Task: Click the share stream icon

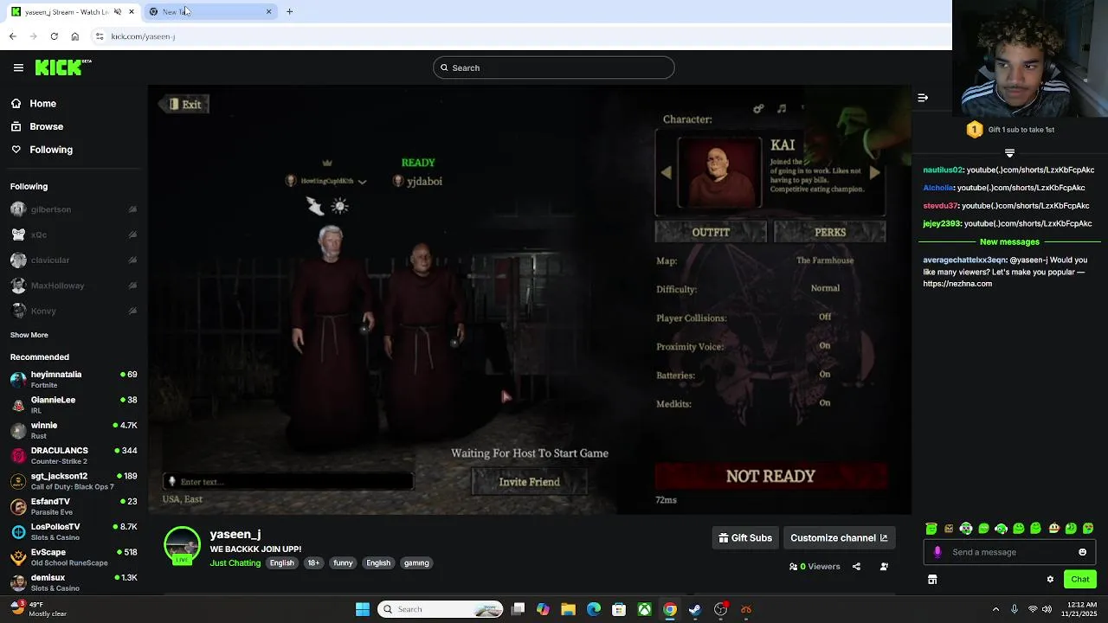Action: click(856, 567)
